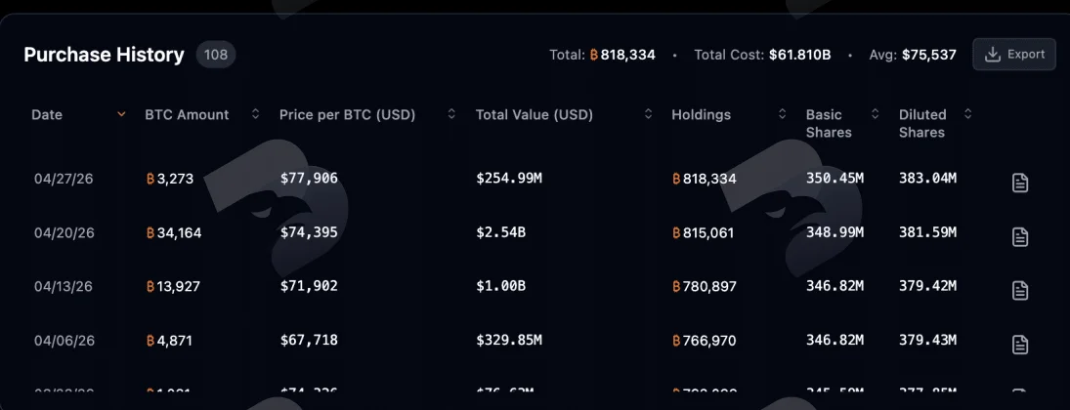Open document icon for 04/27/26 purchase
Screen dimensions: 1070x410
tap(1019, 183)
